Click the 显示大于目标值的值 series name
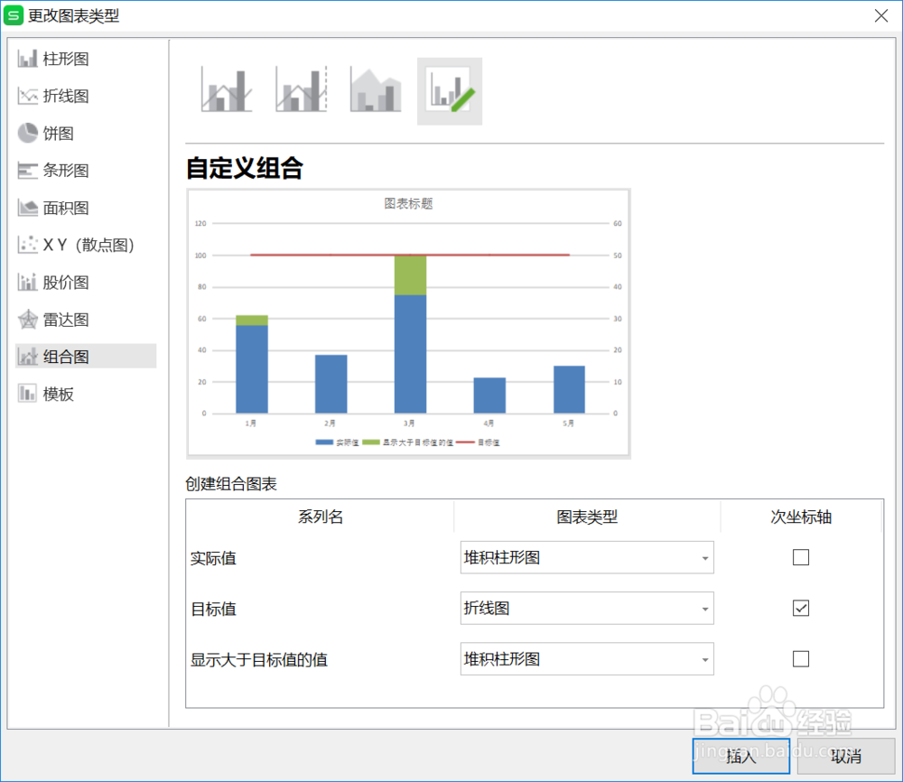903x782 pixels. [259, 659]
